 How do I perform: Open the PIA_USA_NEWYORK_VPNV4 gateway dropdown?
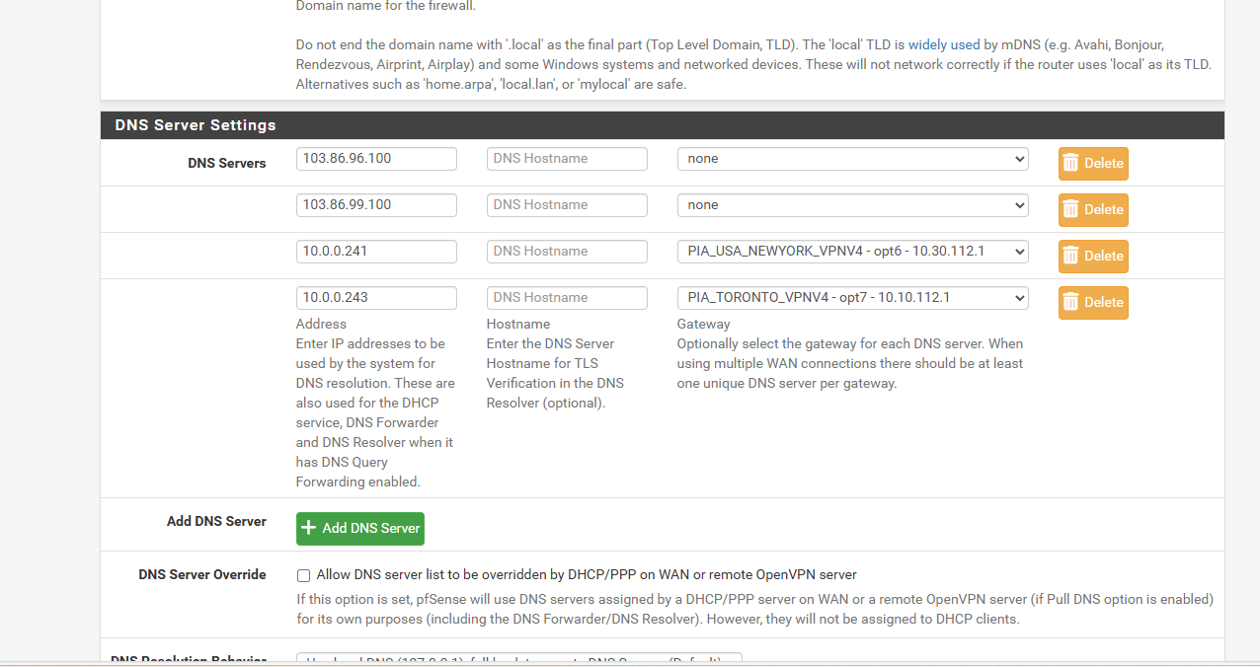[852, 252]
